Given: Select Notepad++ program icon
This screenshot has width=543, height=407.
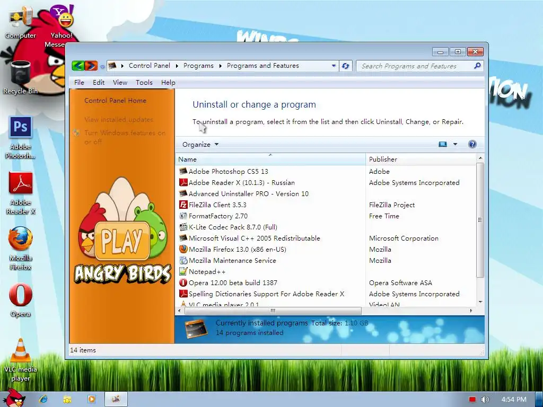Looking at the screenshot, I should pos(183,271).
